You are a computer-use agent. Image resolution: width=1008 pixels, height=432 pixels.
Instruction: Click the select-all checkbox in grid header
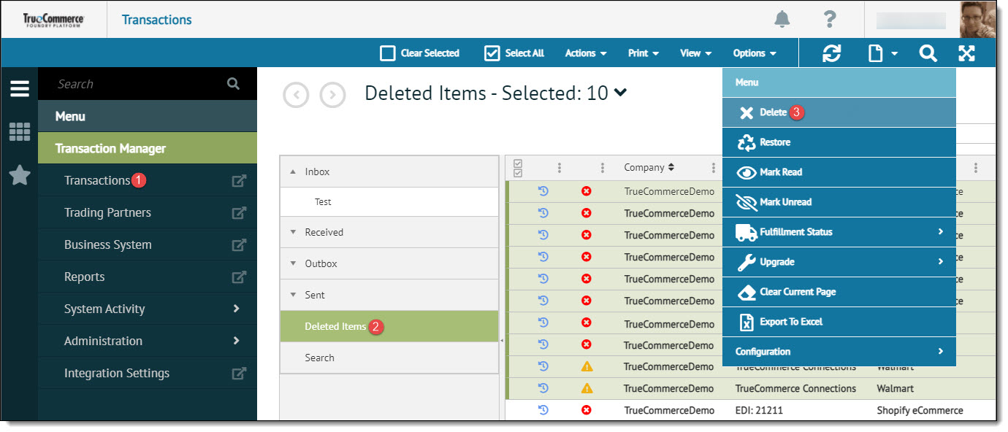pyautogui.click(x=518, y=168)
